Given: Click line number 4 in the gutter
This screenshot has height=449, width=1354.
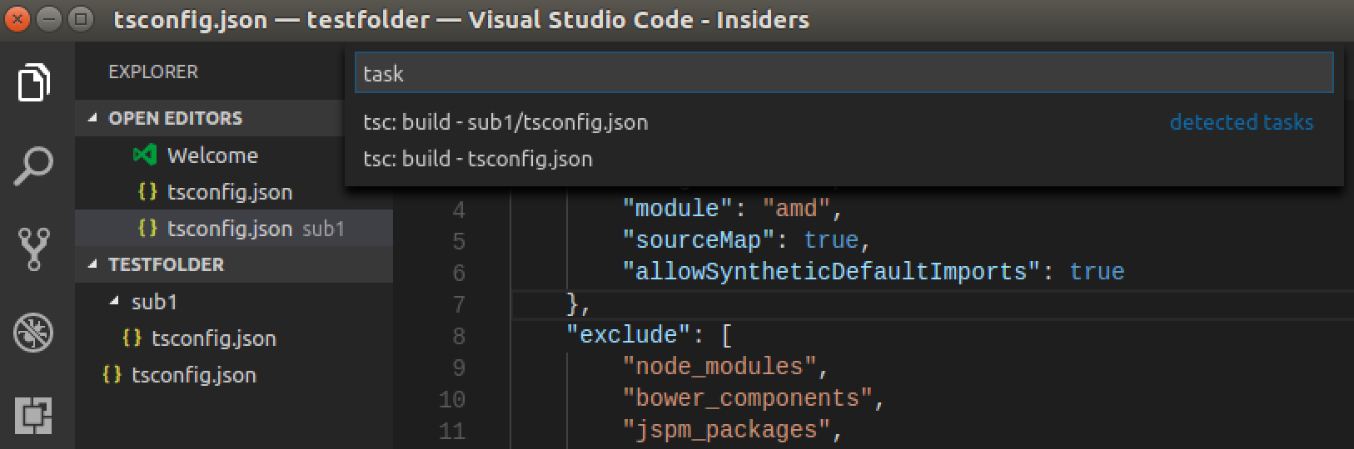Looking at the screenshot, I should coord(459,209).
